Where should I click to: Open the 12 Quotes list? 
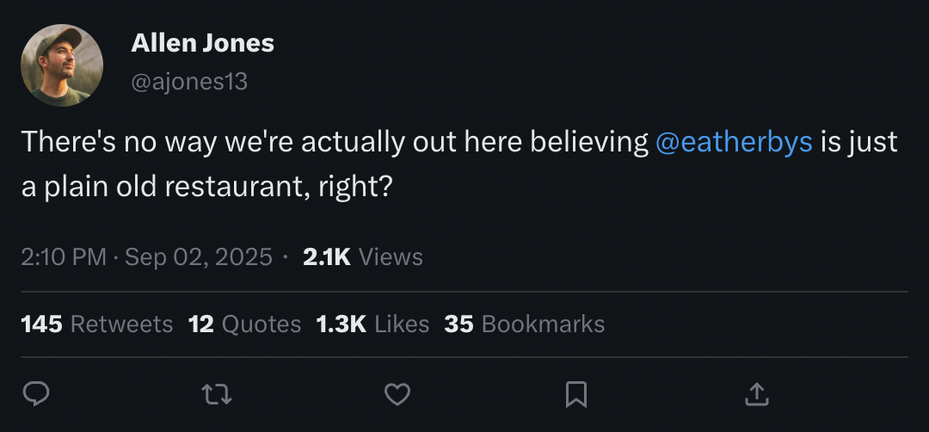(x=244, y=324)
